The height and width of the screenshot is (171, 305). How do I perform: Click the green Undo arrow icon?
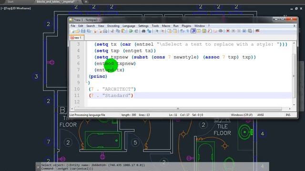point(131,31)
